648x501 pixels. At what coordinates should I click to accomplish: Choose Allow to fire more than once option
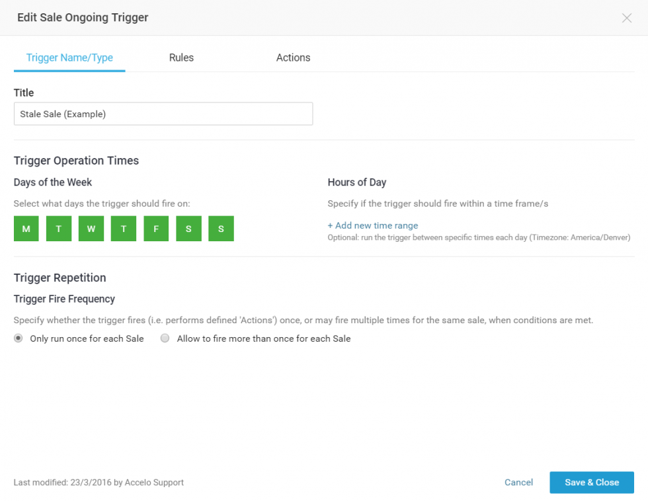click(165, 338)
